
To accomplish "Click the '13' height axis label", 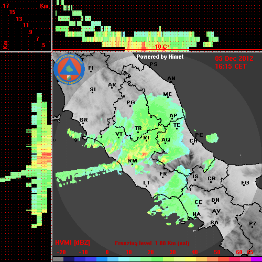I will coord(19,19).
